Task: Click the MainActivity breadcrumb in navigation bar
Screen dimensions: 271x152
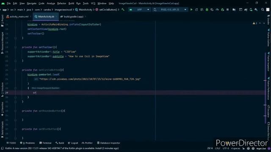Action: [x=84, y=10]
